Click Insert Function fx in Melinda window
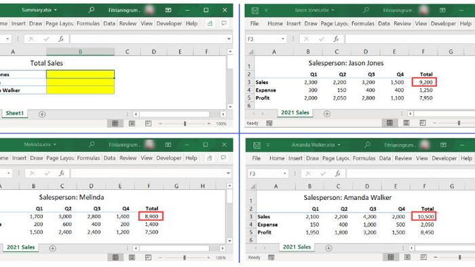475x267 pixels. [62, 173]
